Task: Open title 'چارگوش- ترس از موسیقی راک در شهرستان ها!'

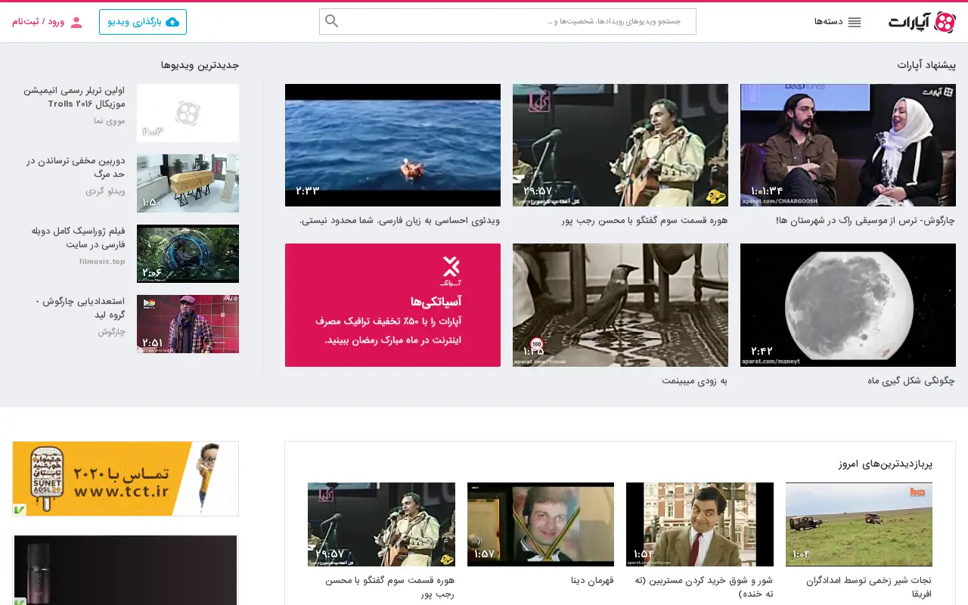Action: point(866,221)
